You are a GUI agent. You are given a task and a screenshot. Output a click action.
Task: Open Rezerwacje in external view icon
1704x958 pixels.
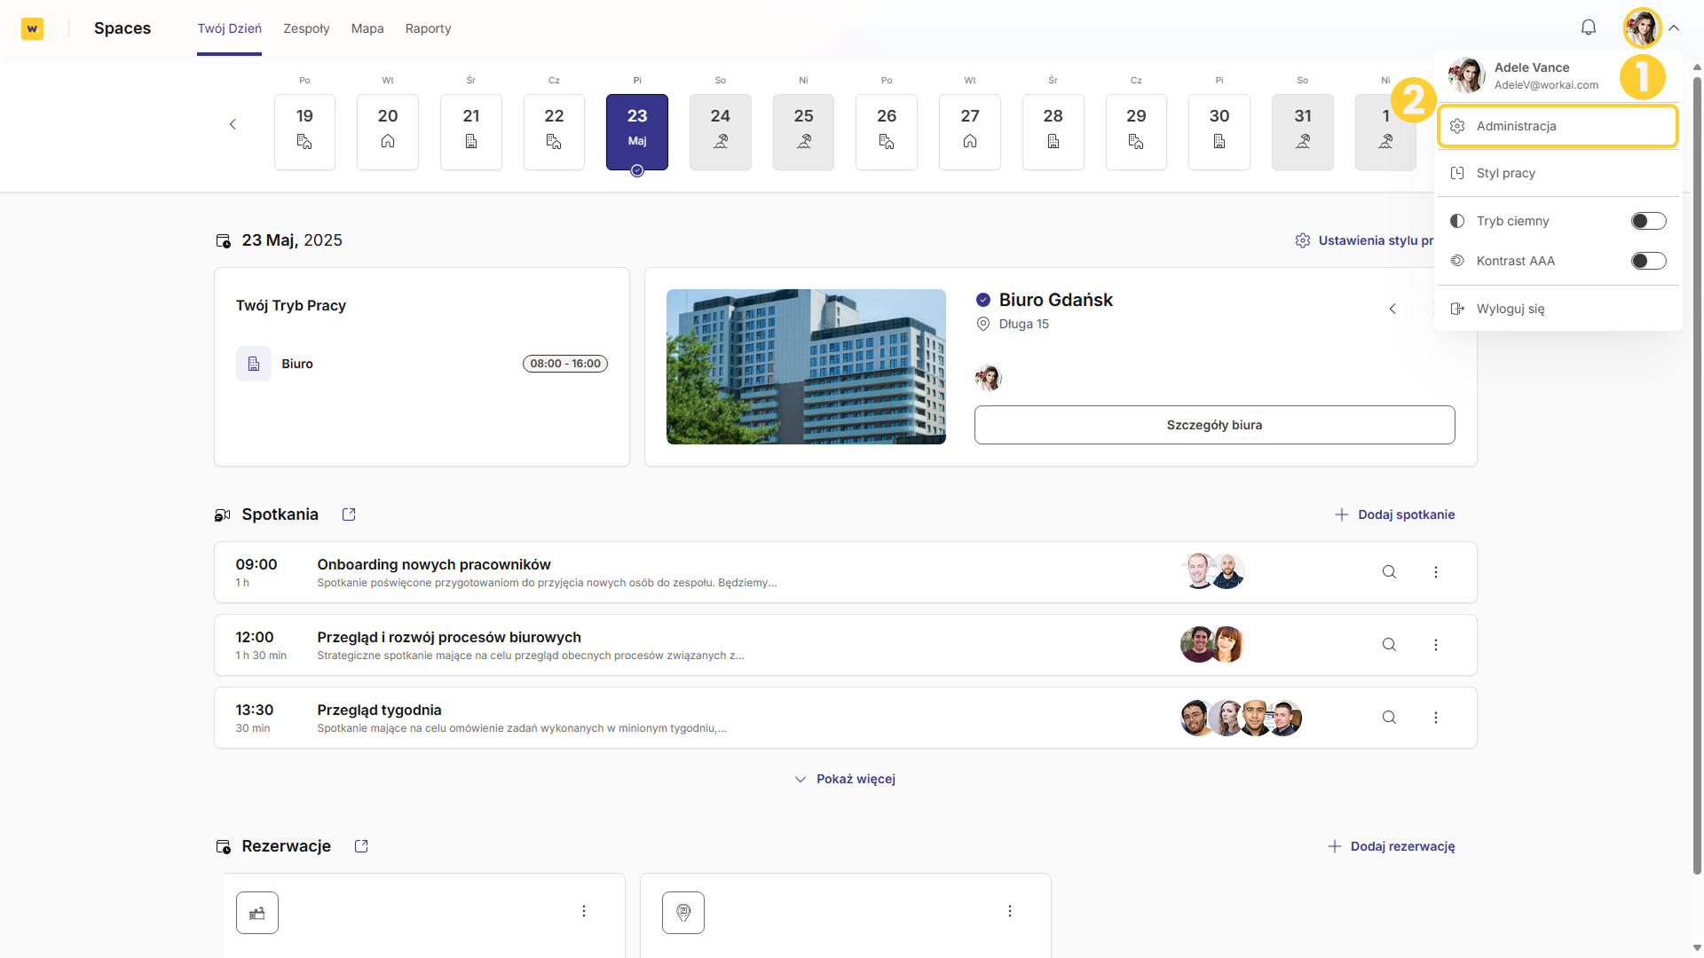(361, 846)
